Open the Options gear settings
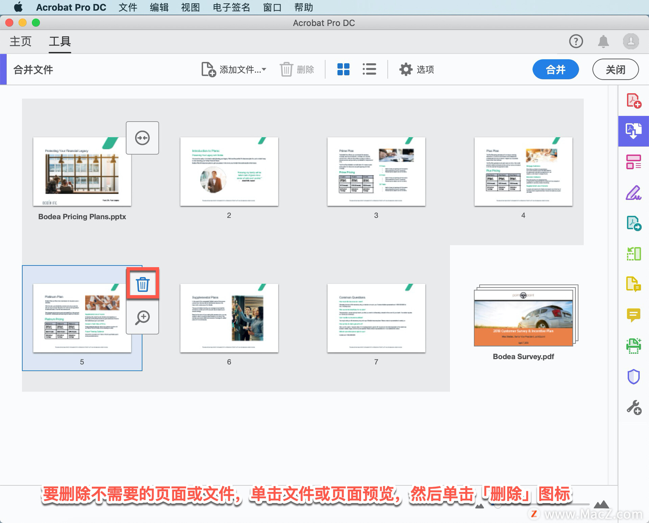This screenshot has height=523, width=649. point(416,69)
